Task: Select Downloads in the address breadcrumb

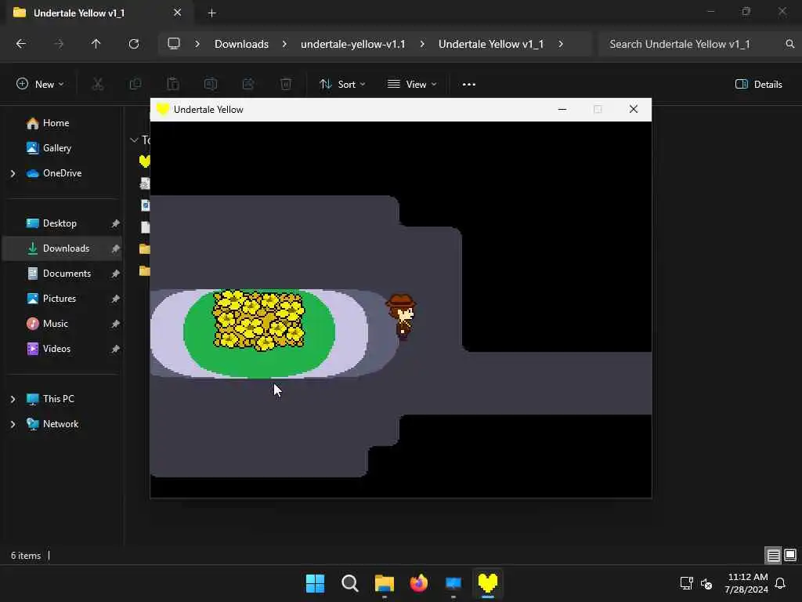Action: (241, 44)
